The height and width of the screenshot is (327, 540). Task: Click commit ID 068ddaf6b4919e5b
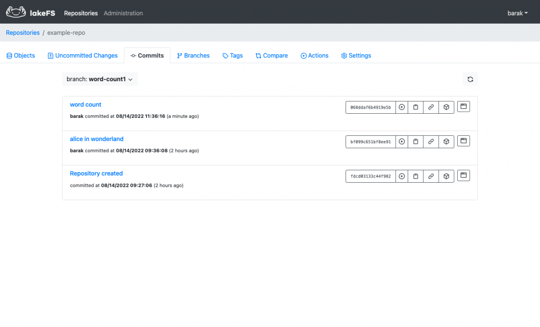pos(371,107)
